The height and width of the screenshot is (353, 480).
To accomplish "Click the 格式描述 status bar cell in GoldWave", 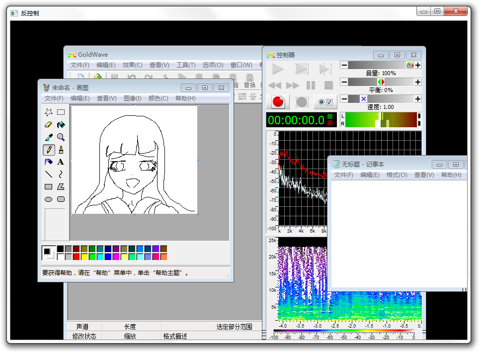I will [x=175, y=336].
